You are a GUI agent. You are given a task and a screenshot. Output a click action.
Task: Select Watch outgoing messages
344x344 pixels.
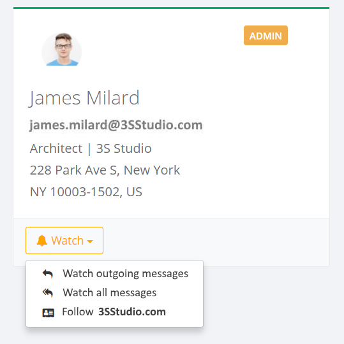point(114,273)
